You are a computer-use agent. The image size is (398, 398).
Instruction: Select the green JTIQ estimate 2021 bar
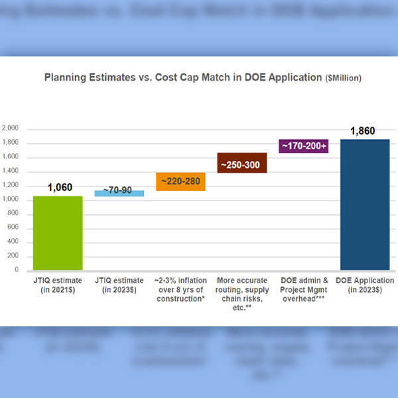point(58,233)
